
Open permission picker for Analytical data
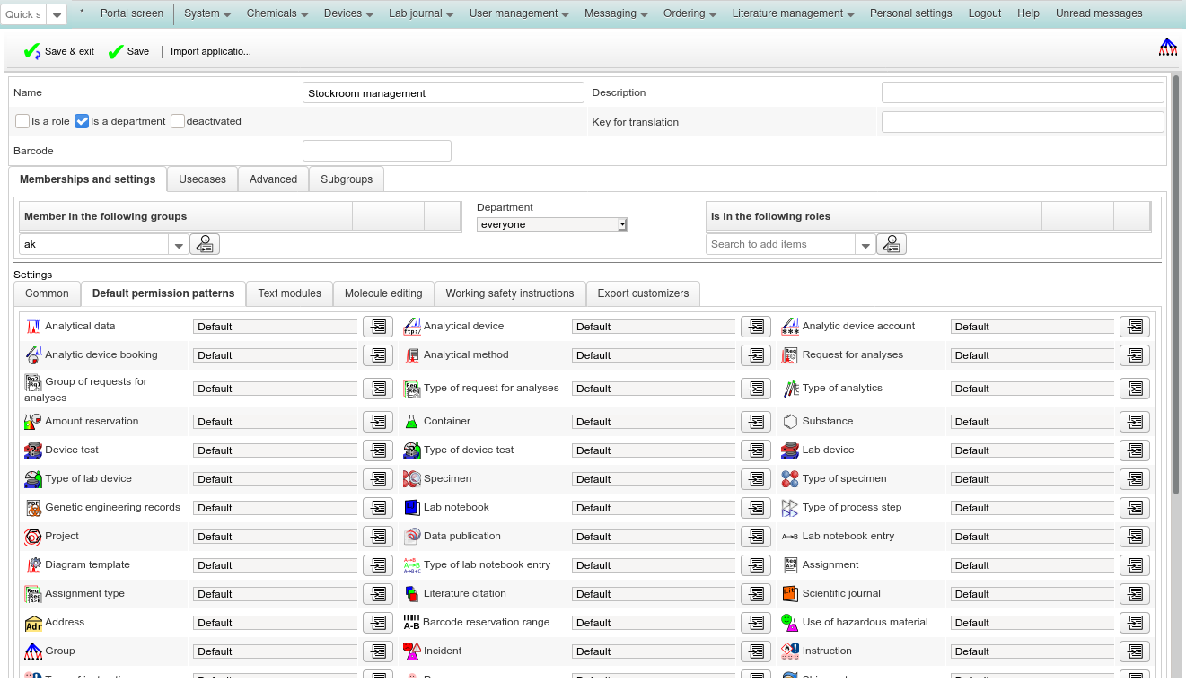378,327
